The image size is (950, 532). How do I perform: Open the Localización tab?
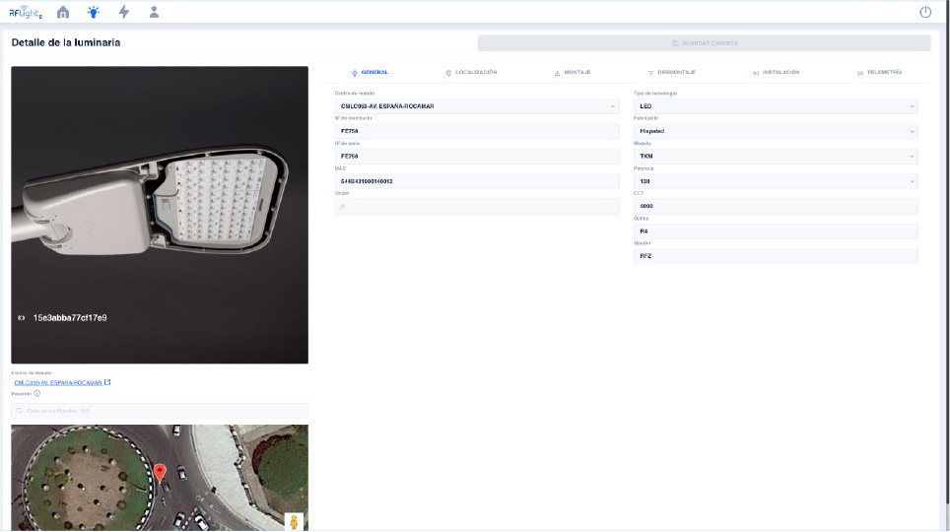(x=471, y=72)
